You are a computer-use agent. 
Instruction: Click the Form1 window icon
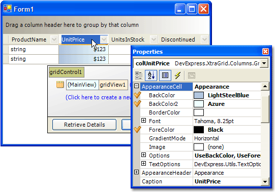click(8, 9)
